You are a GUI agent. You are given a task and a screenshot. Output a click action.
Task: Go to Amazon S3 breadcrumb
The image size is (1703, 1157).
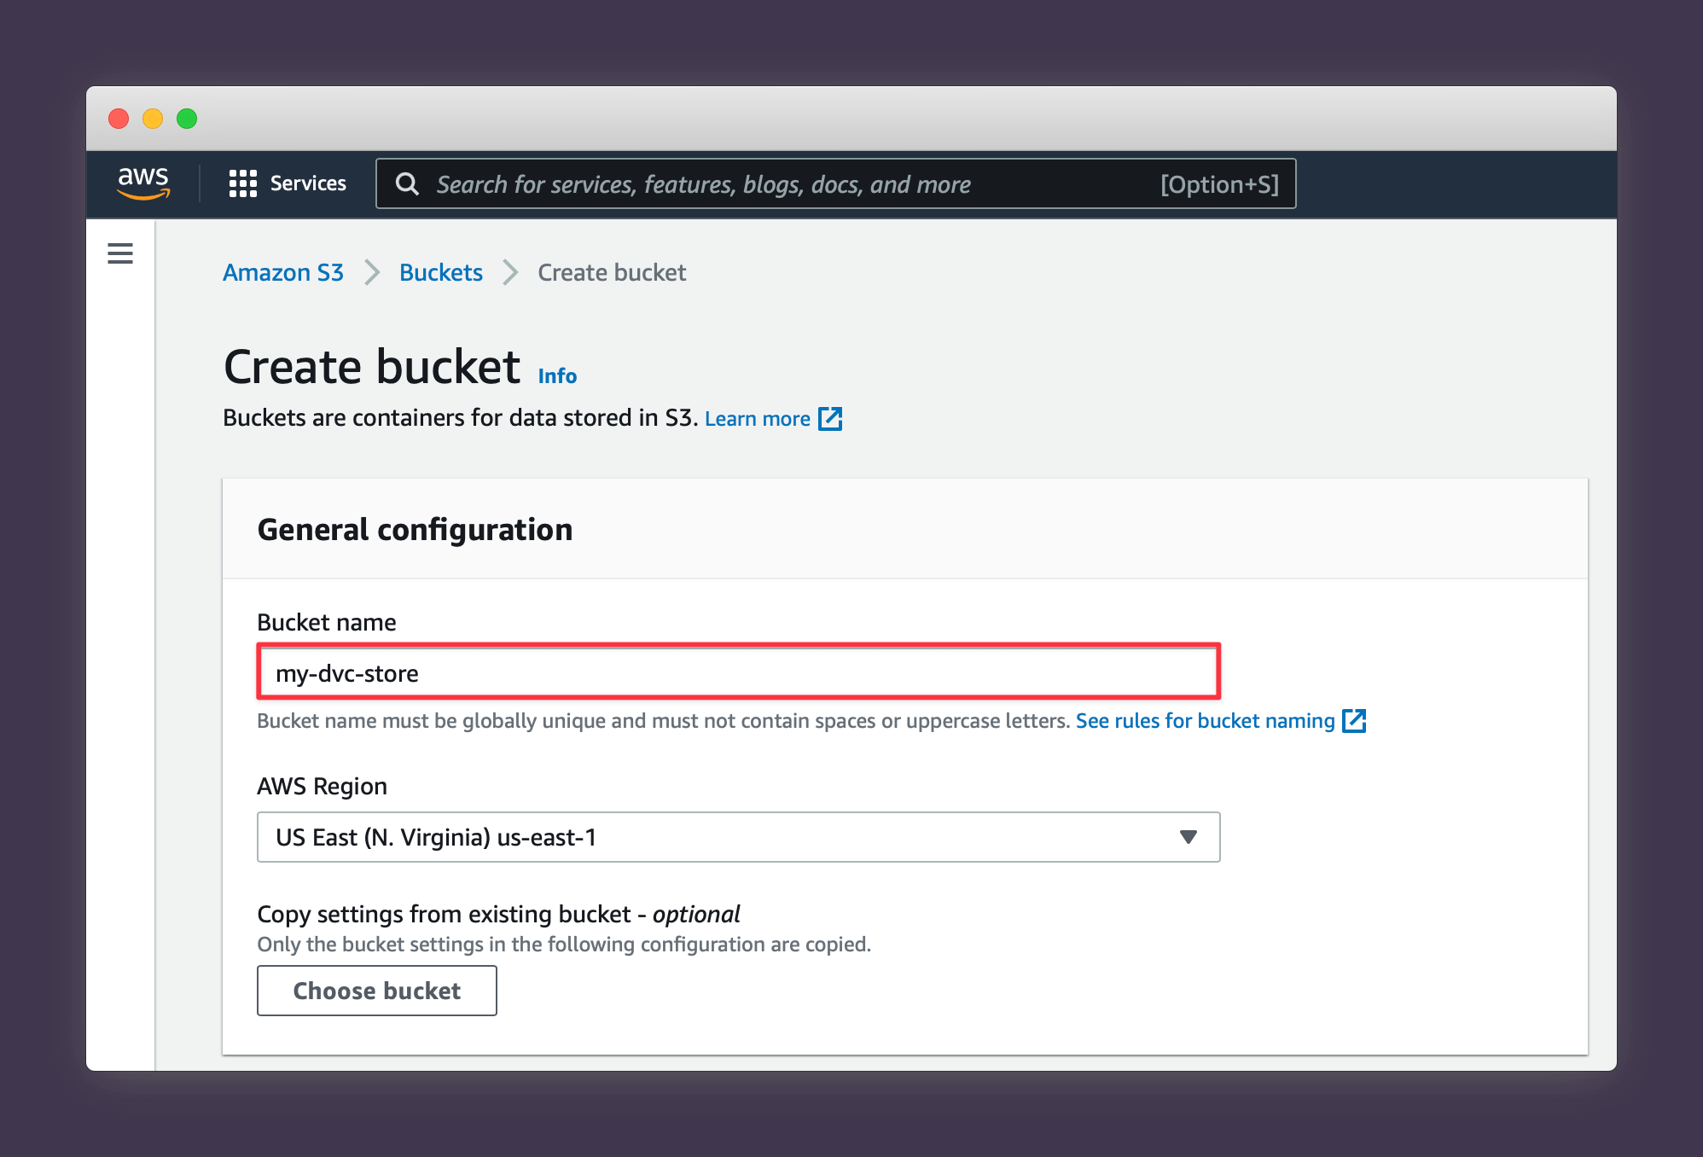click(283, 272)
